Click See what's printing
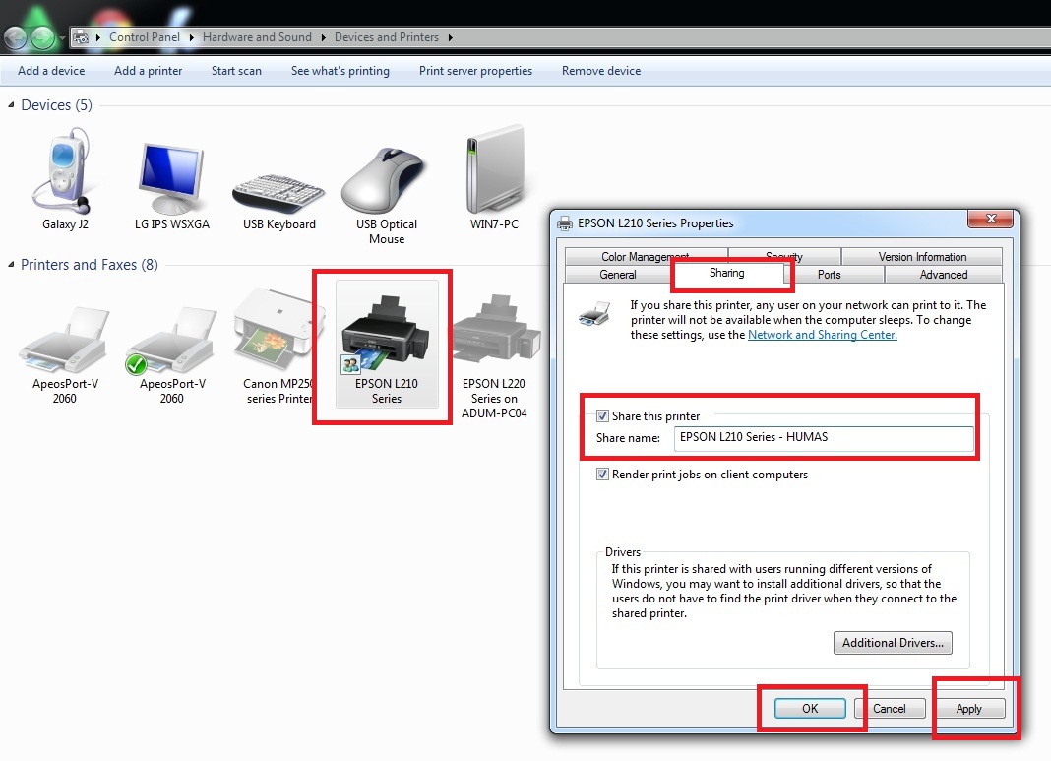Viewport: 1051px width, 761px height. coord(340,71)
